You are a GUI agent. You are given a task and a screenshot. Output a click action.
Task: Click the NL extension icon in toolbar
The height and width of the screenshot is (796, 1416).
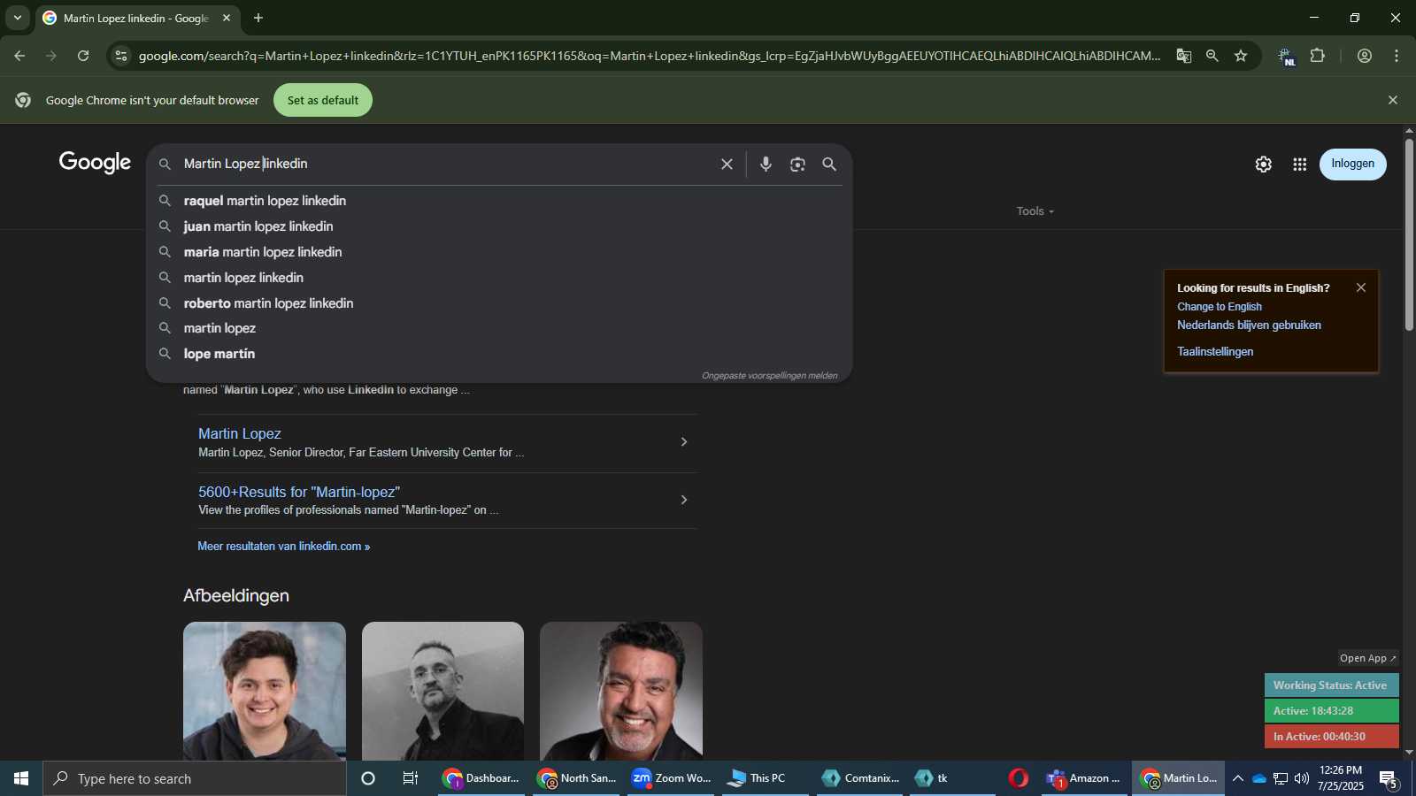click(1286, 57)
